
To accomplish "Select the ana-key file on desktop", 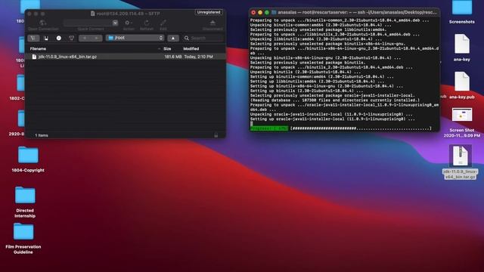I will [462, 48].
